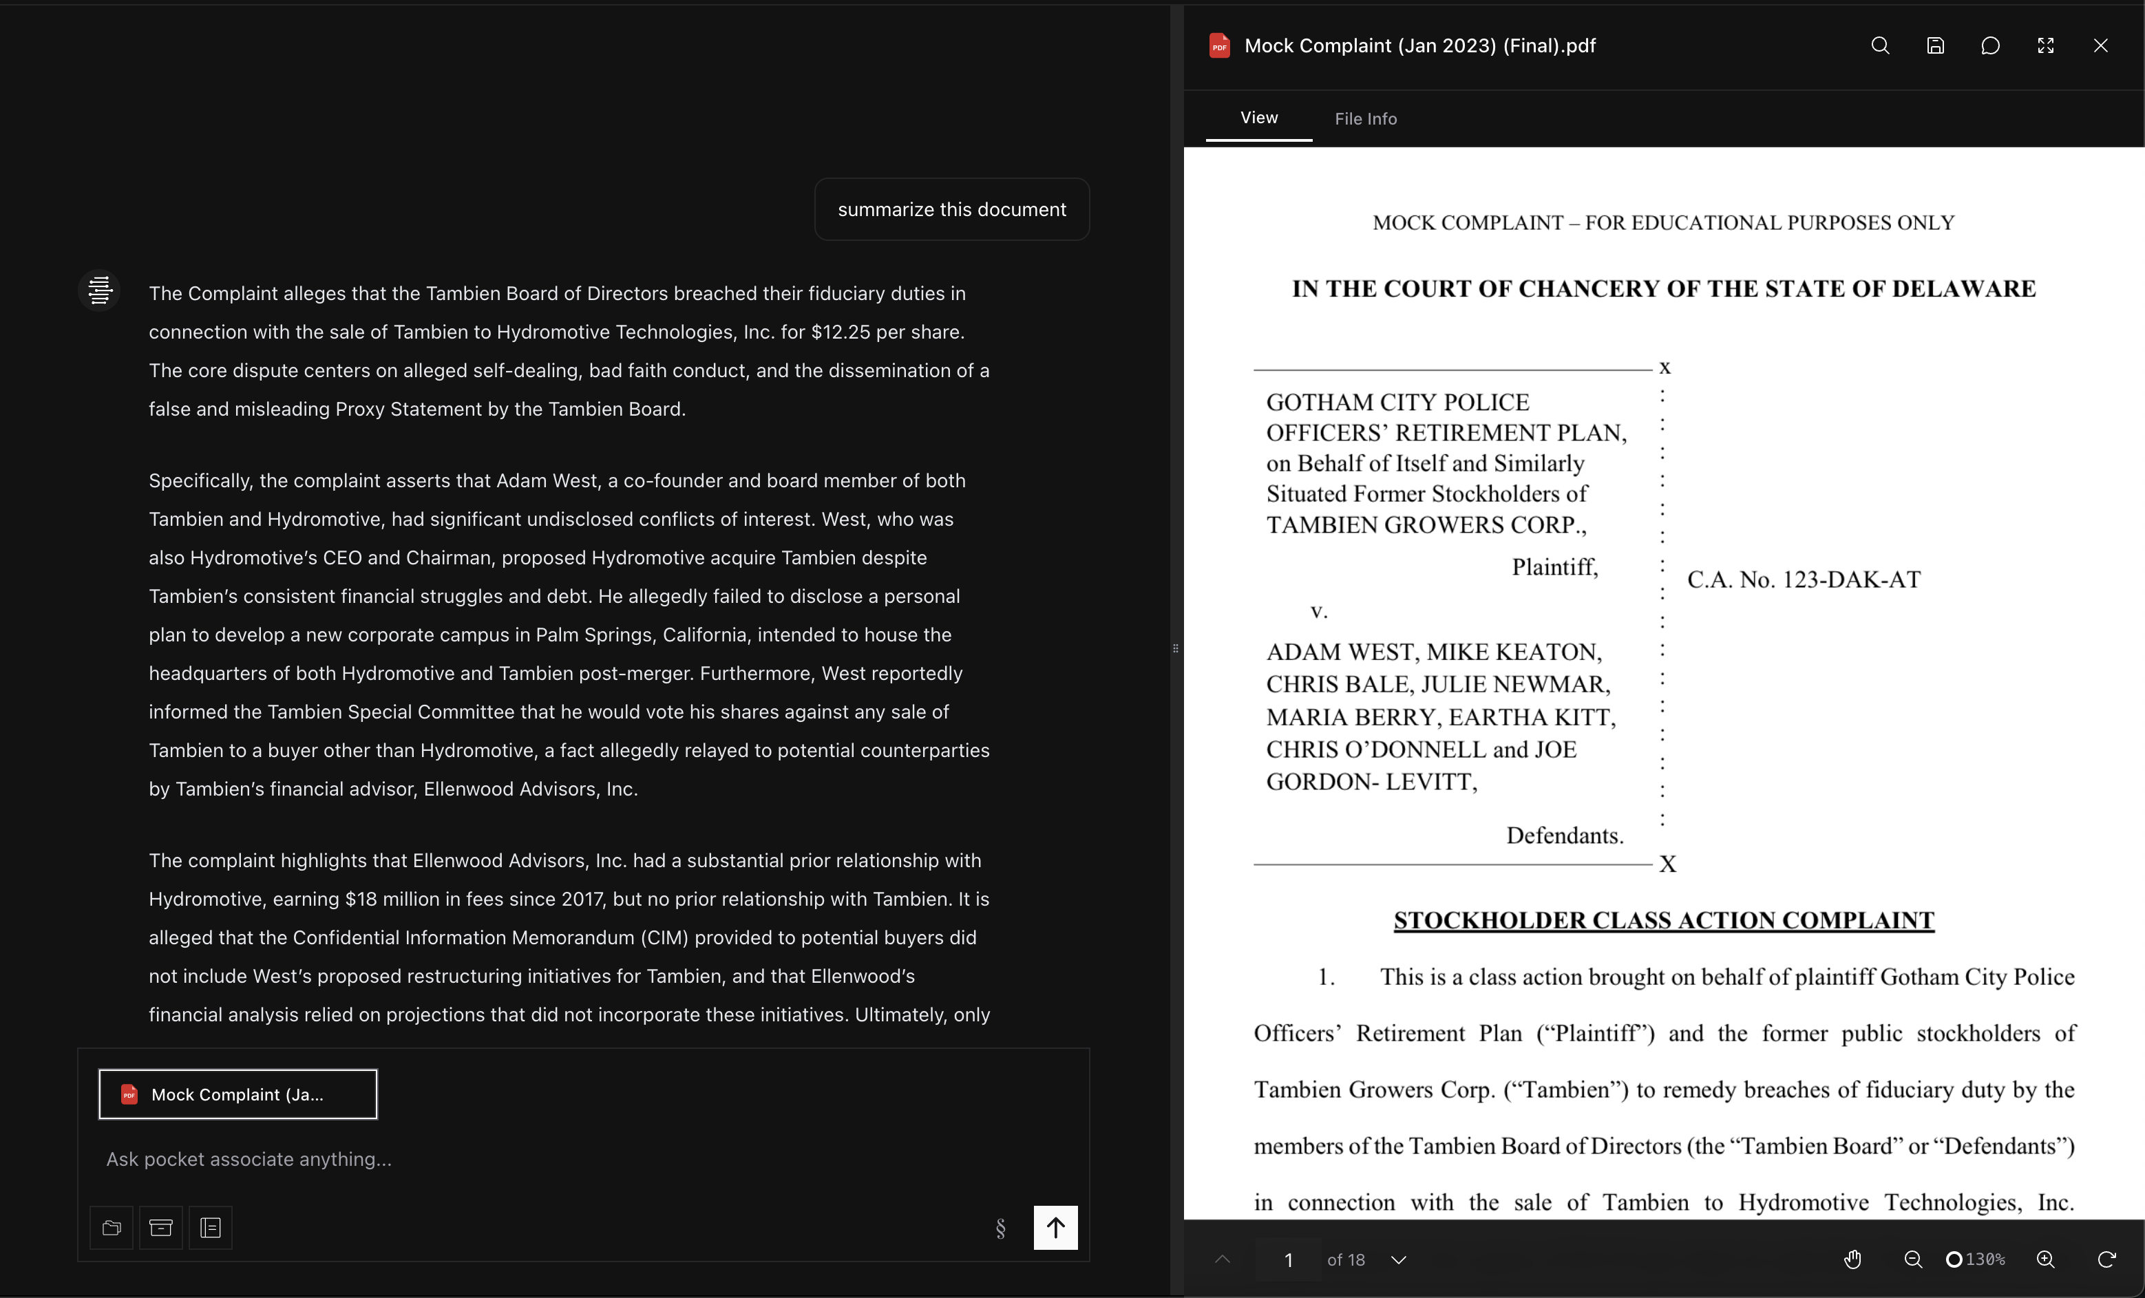Screen dimensions: 2145x1298
Task: Zoom out of the PDF
Action: (1914, 1259)
